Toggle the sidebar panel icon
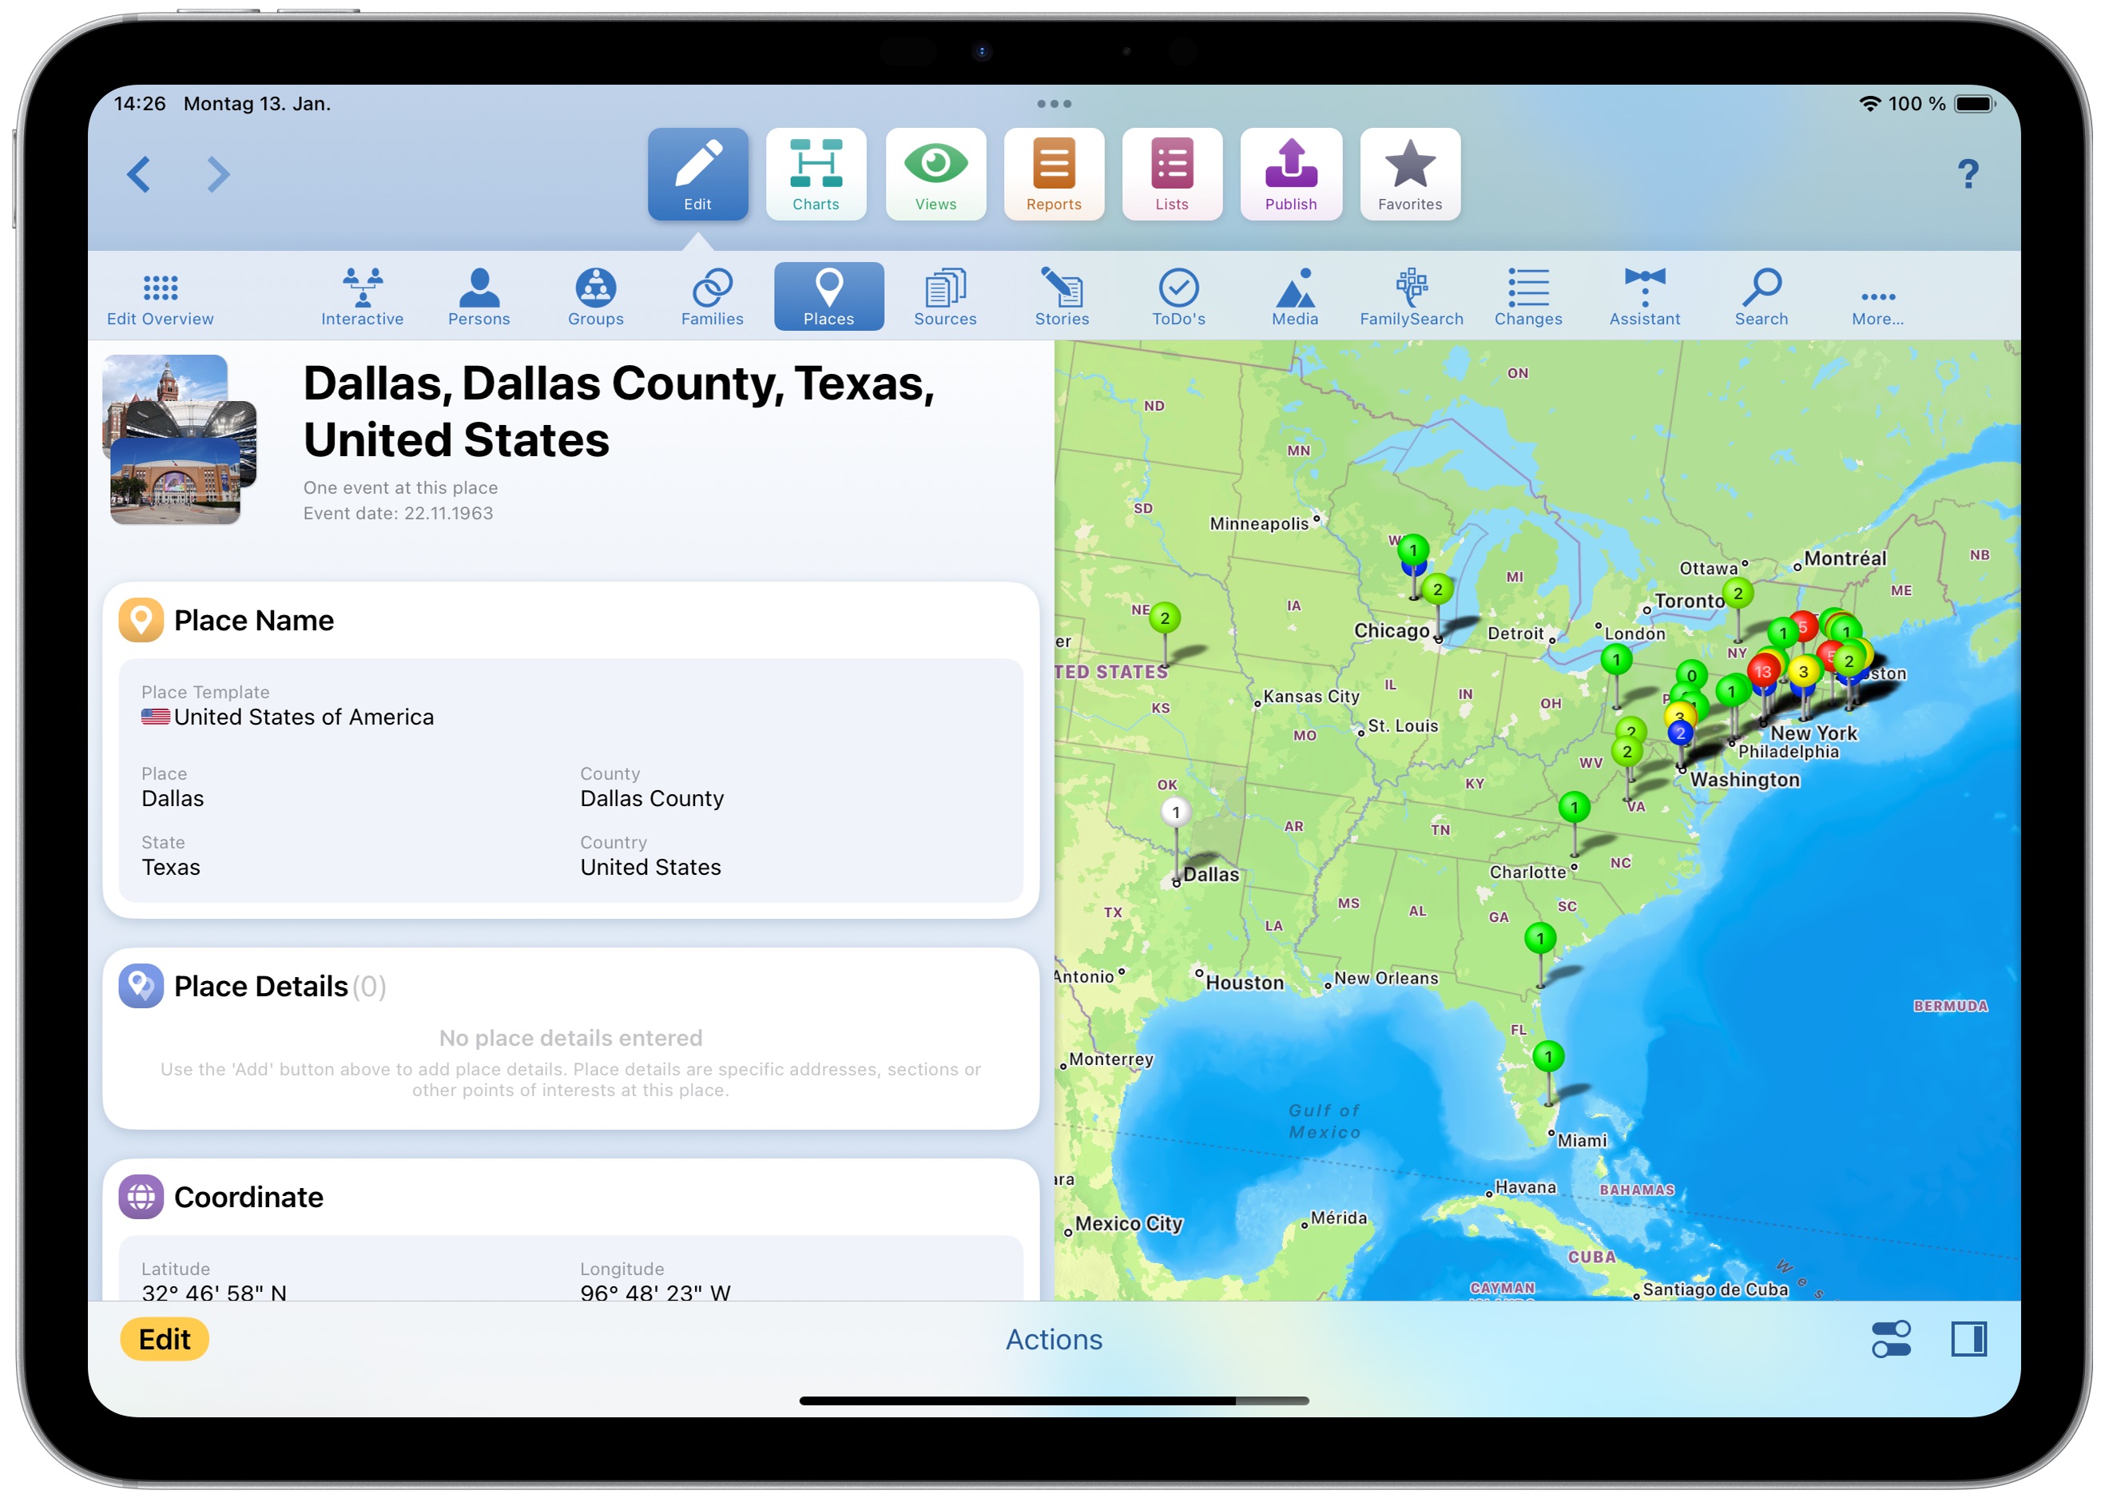Viewport: 2109px width, 1502px height. point(1968,1338)
